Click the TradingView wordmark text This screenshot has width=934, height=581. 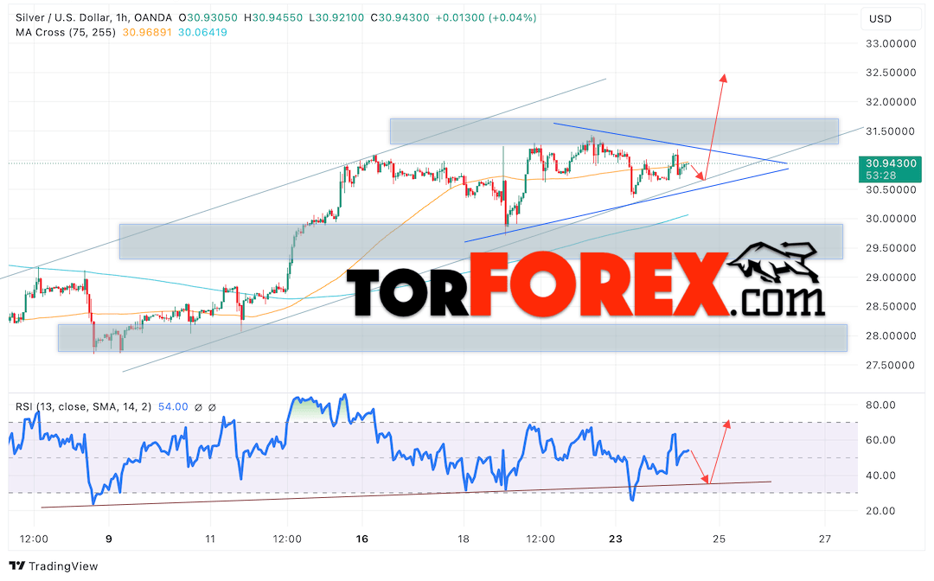[63, 566]
